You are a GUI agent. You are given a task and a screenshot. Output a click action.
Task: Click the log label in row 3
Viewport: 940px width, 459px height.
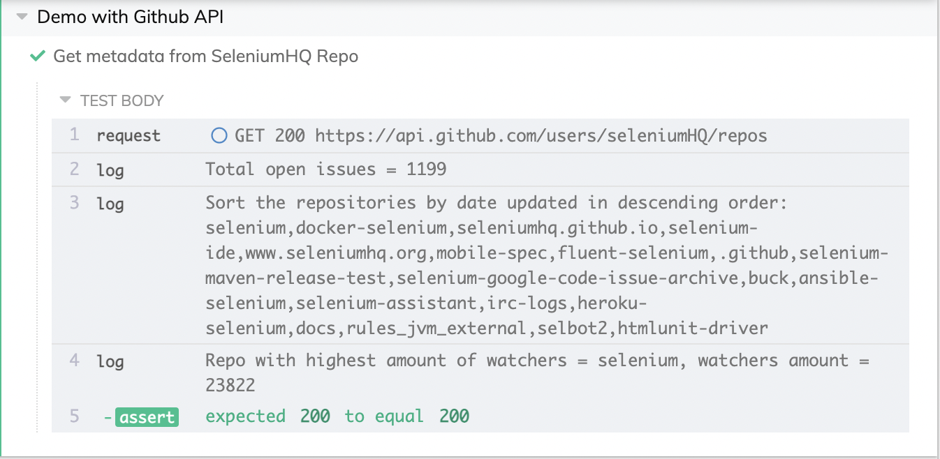[110, 204]
